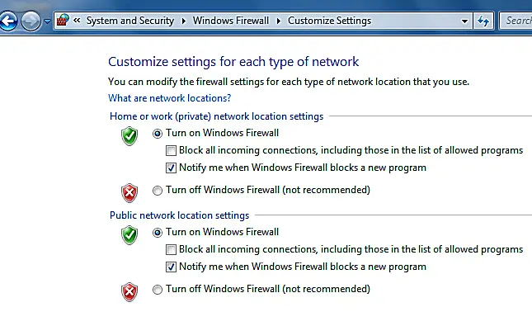Expand arrow after System and Security
This screenshot has width=532, height=326.
184,21
